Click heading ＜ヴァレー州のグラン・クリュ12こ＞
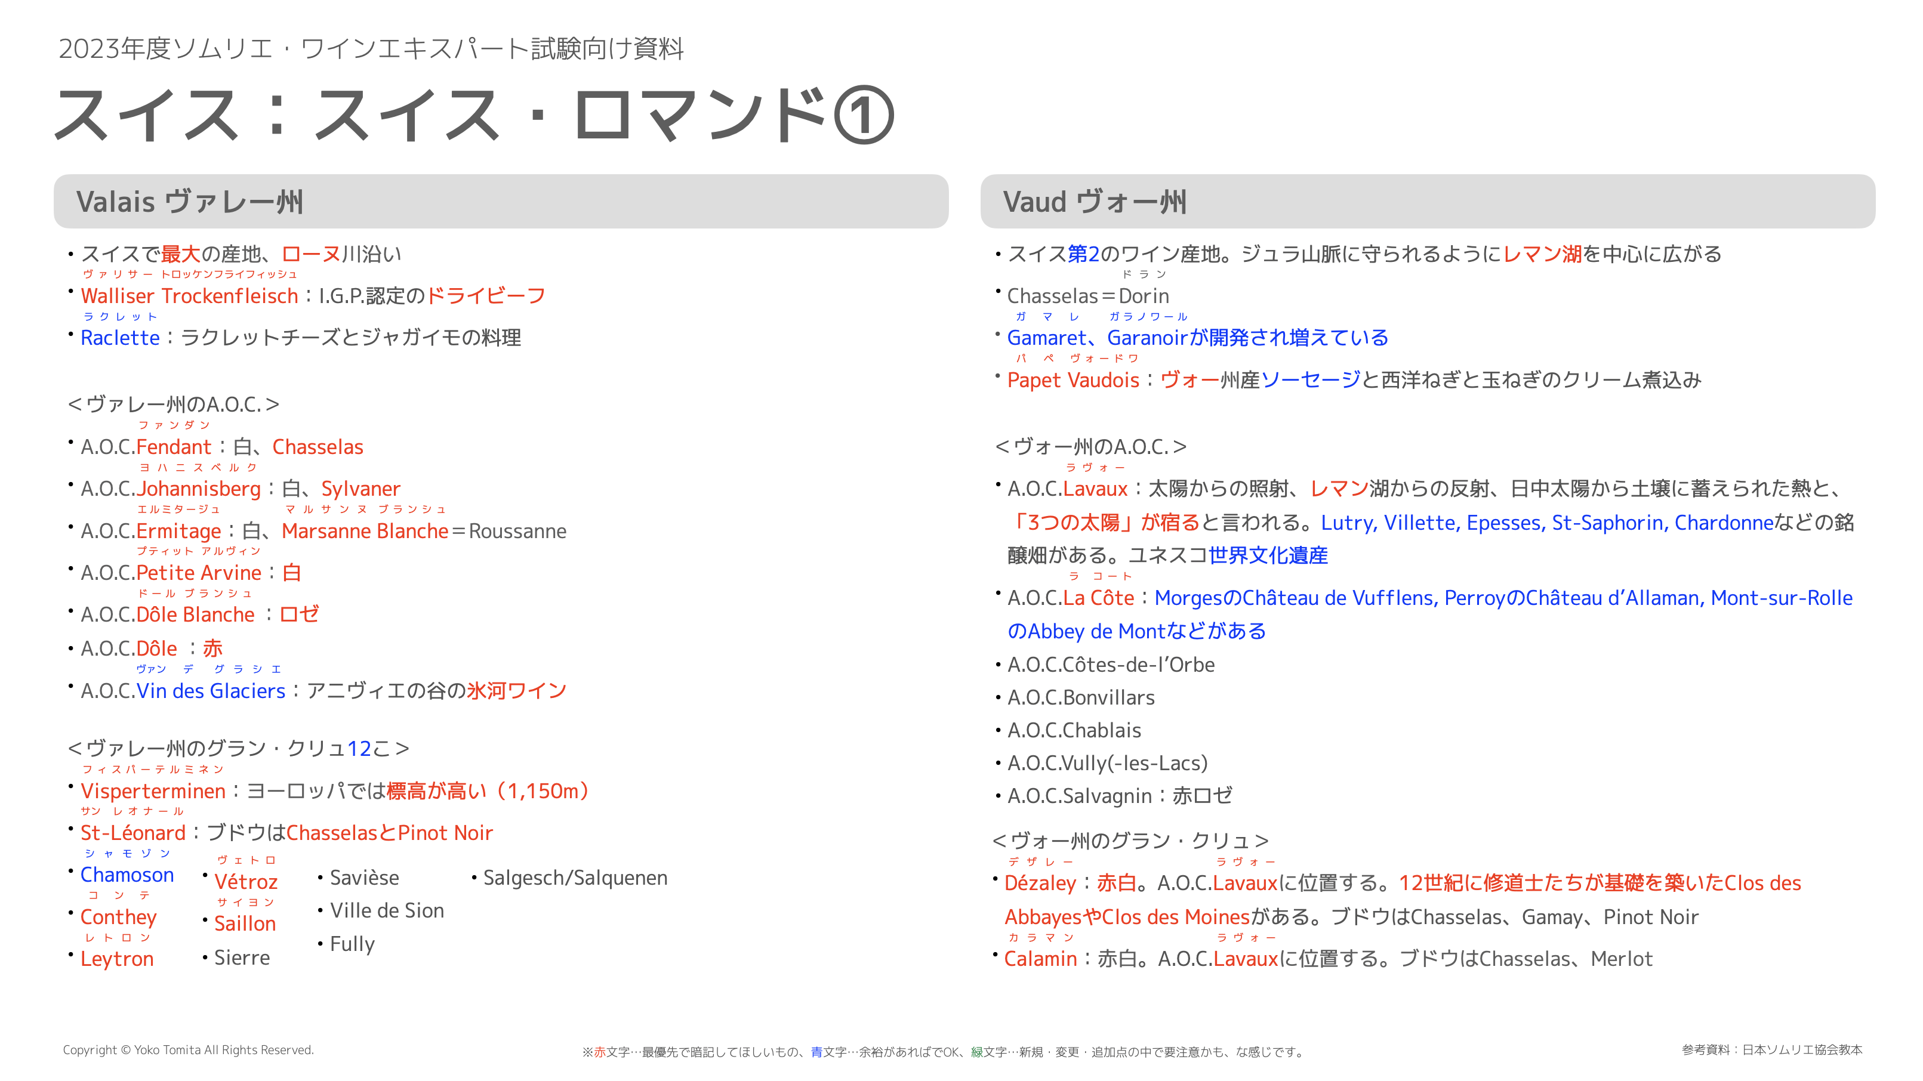This screenshot has width=1923, height=1081. click(238, 748)
